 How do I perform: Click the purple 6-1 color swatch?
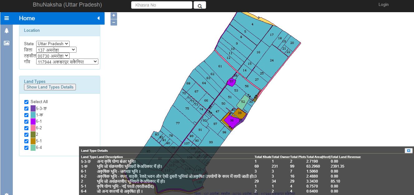click(x=32, y=121)
